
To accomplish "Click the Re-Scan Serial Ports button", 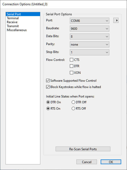I will (83, 149).
